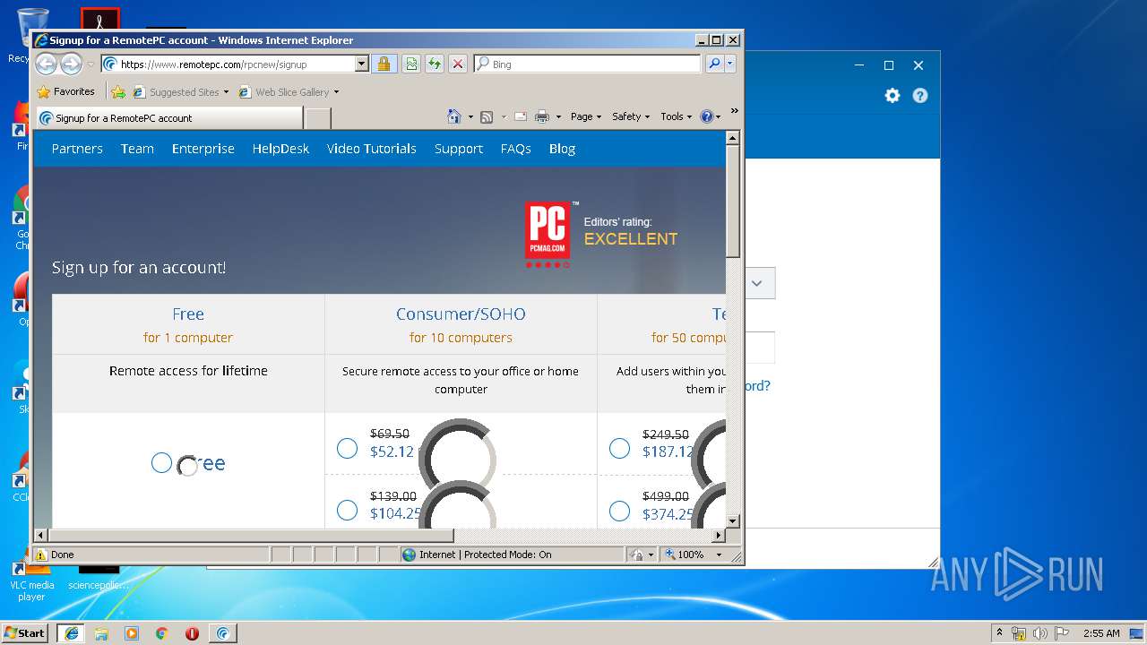The image size is (1147, 645).
Task: Open Team link in site navigation
Action: point(137,149)
